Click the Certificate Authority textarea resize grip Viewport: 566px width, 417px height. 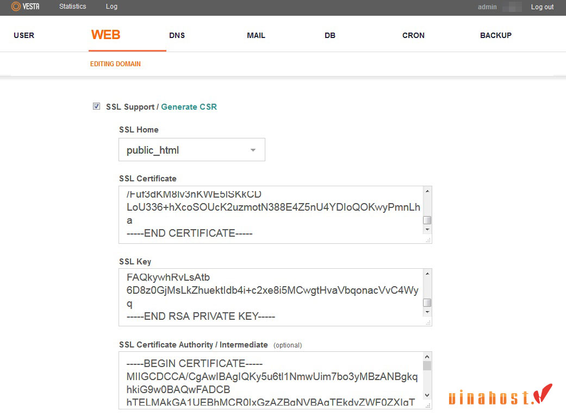(x=428, y=406)
